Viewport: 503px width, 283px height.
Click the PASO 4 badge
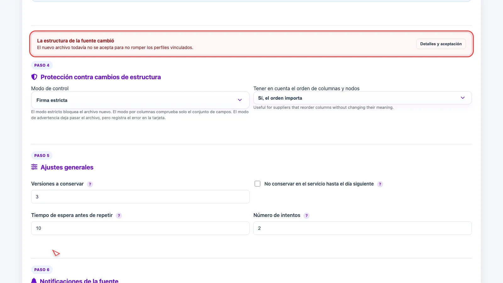[x=42, y=65]
